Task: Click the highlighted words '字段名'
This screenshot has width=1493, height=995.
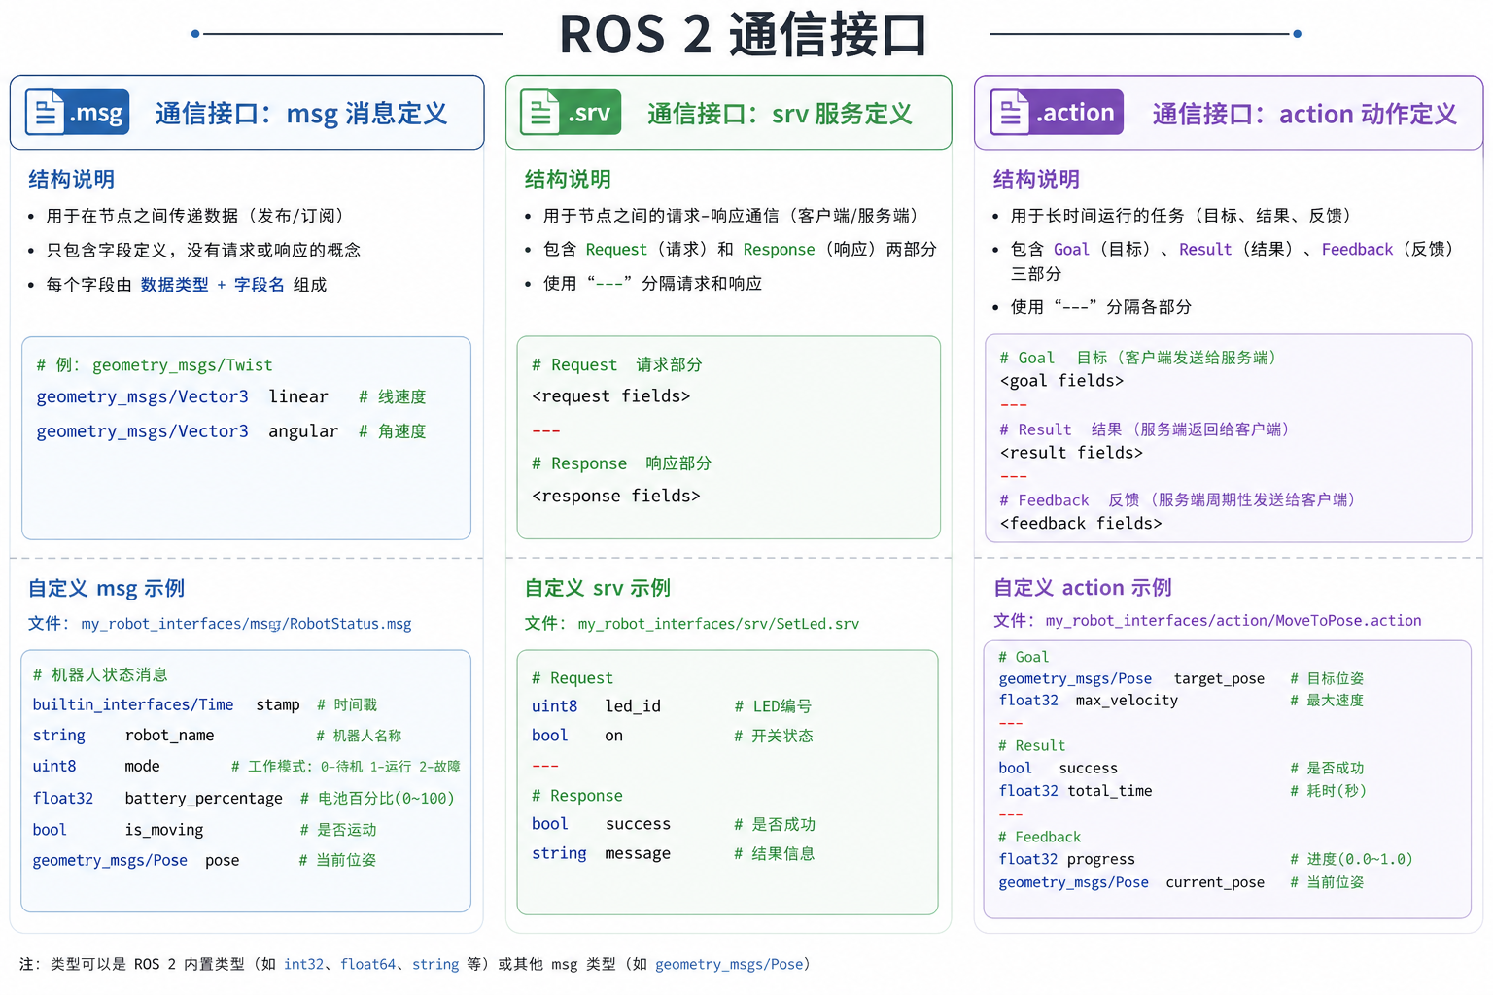Action: (x=259, y=285)
